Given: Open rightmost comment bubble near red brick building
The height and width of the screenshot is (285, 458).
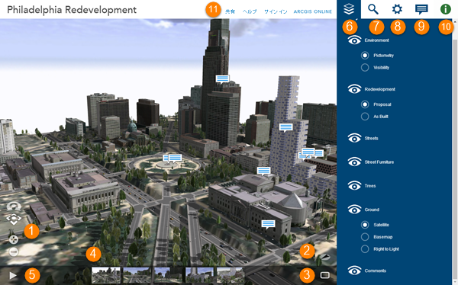Looking at the screenshot, I should point(319,153).
